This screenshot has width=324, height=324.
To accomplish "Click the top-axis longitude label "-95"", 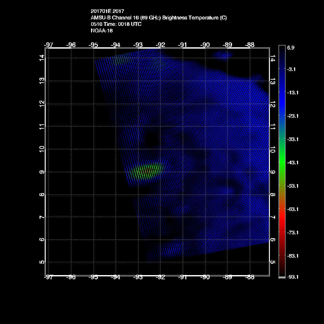I will click(x=93, y=45).
